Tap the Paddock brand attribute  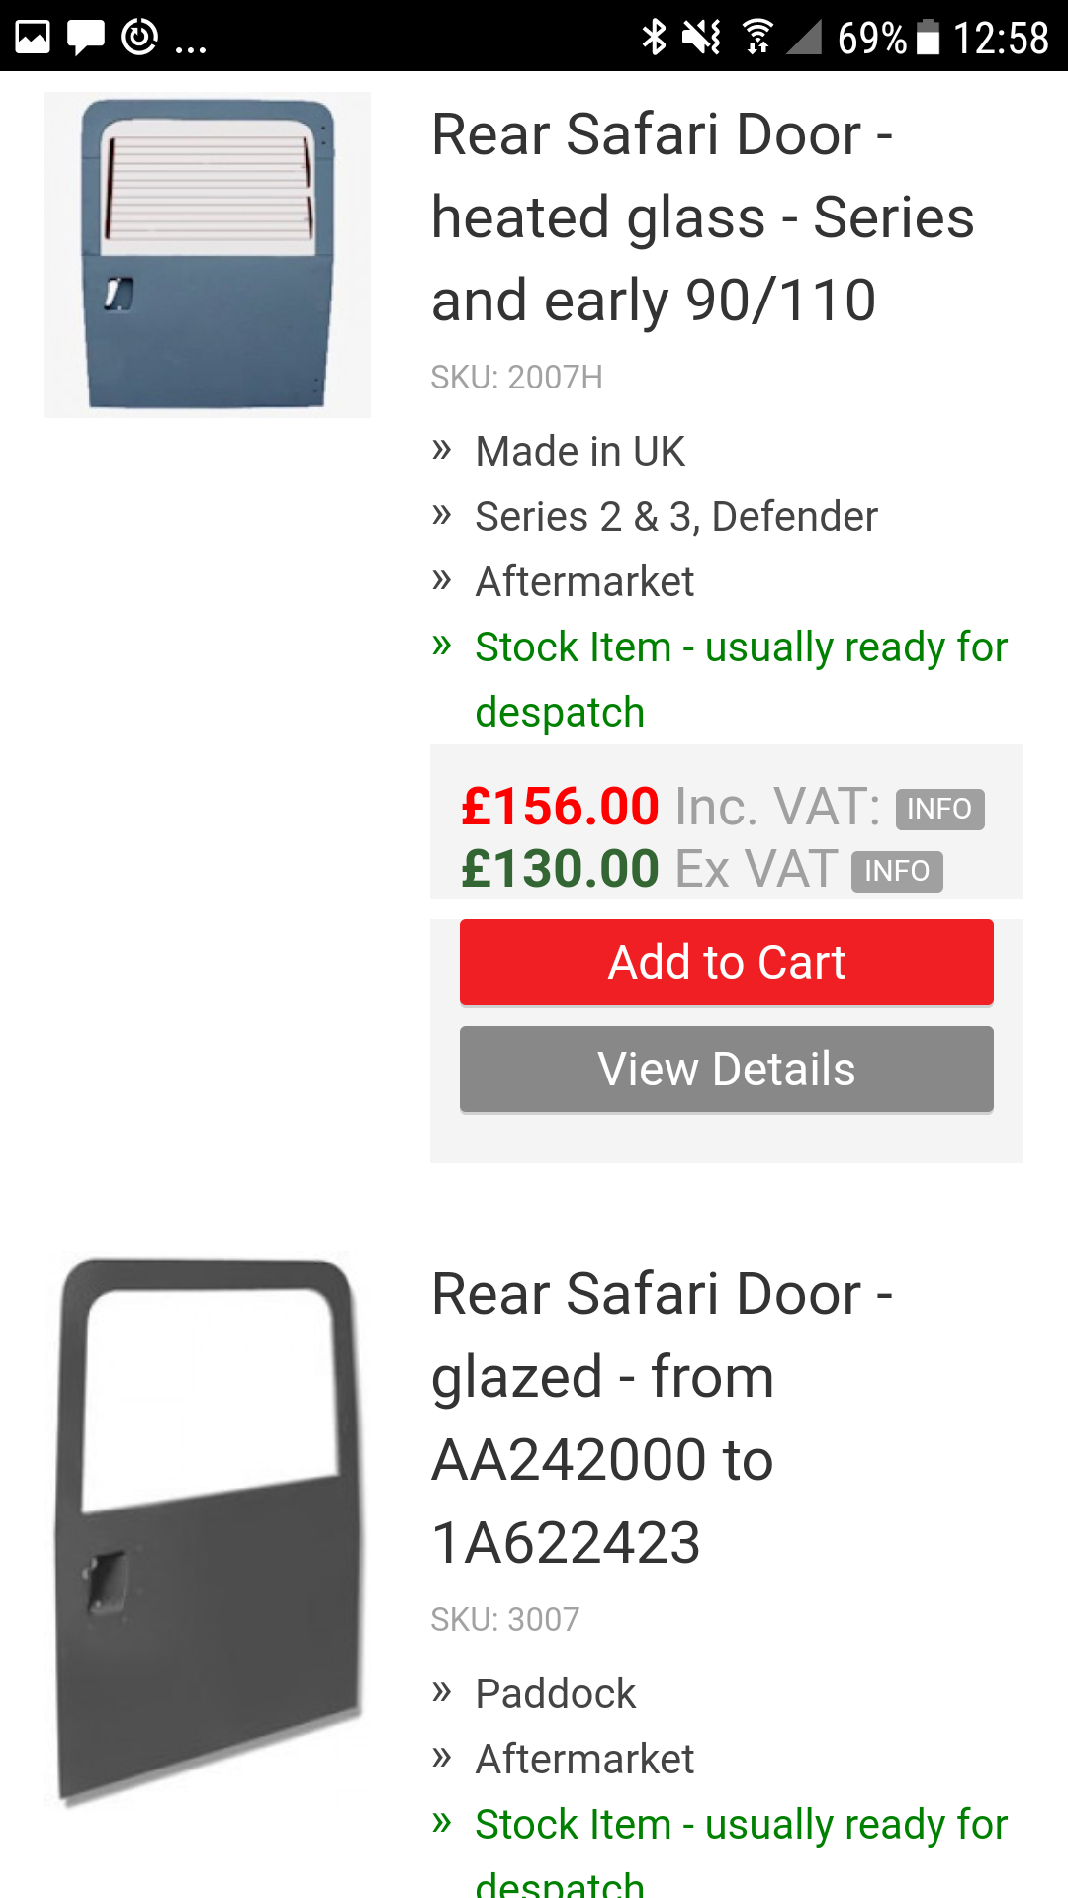(x=555, y=1694)
